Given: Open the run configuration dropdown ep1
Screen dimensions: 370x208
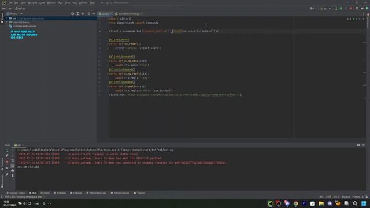Looking at the screenshot, I should coord(325,8).
